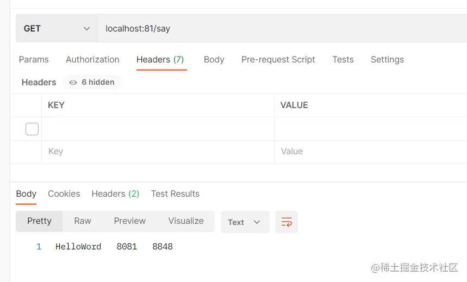
Task: Open the Text format dropdown
Action: click(x=245, y=222)
